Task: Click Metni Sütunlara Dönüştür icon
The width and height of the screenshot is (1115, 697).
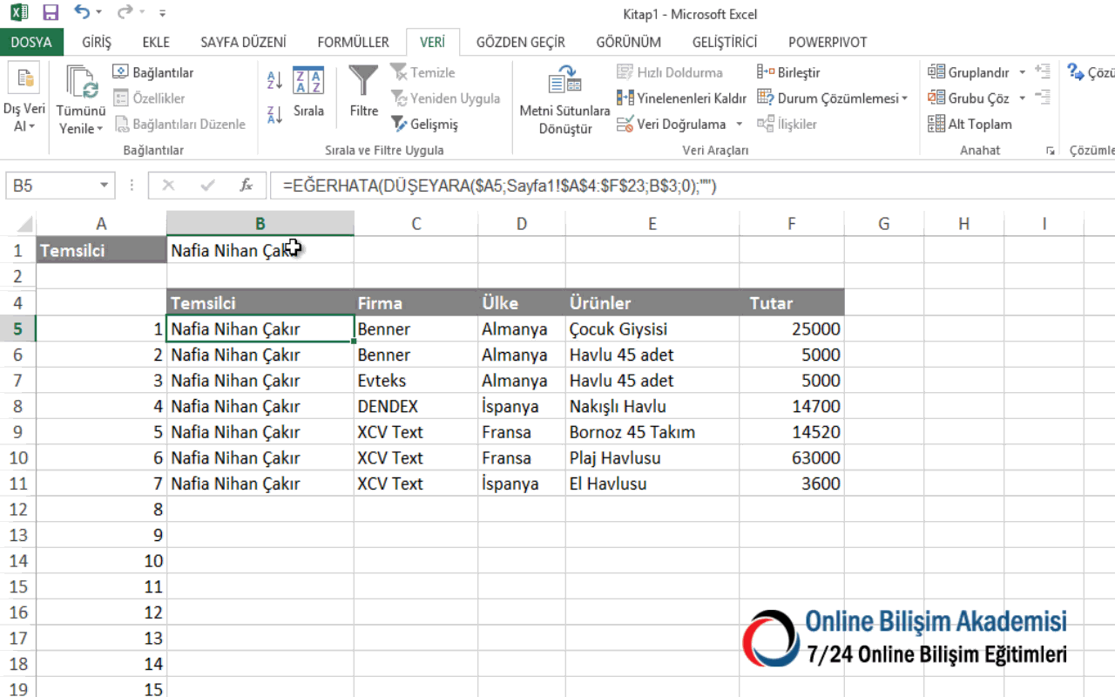Action: pyautogui.click(x=564, y=83)
